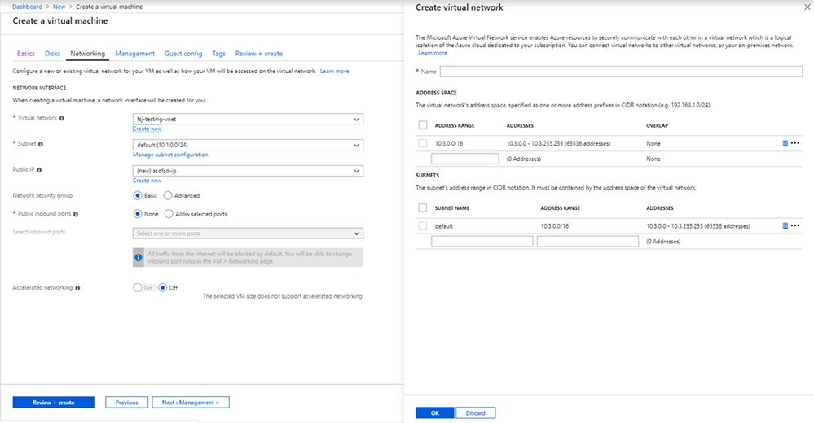This screenshot has width=814, height=423.
Task: Open Manage subnet configuration link
Action: pyautogui.click(x=170, y=155)
